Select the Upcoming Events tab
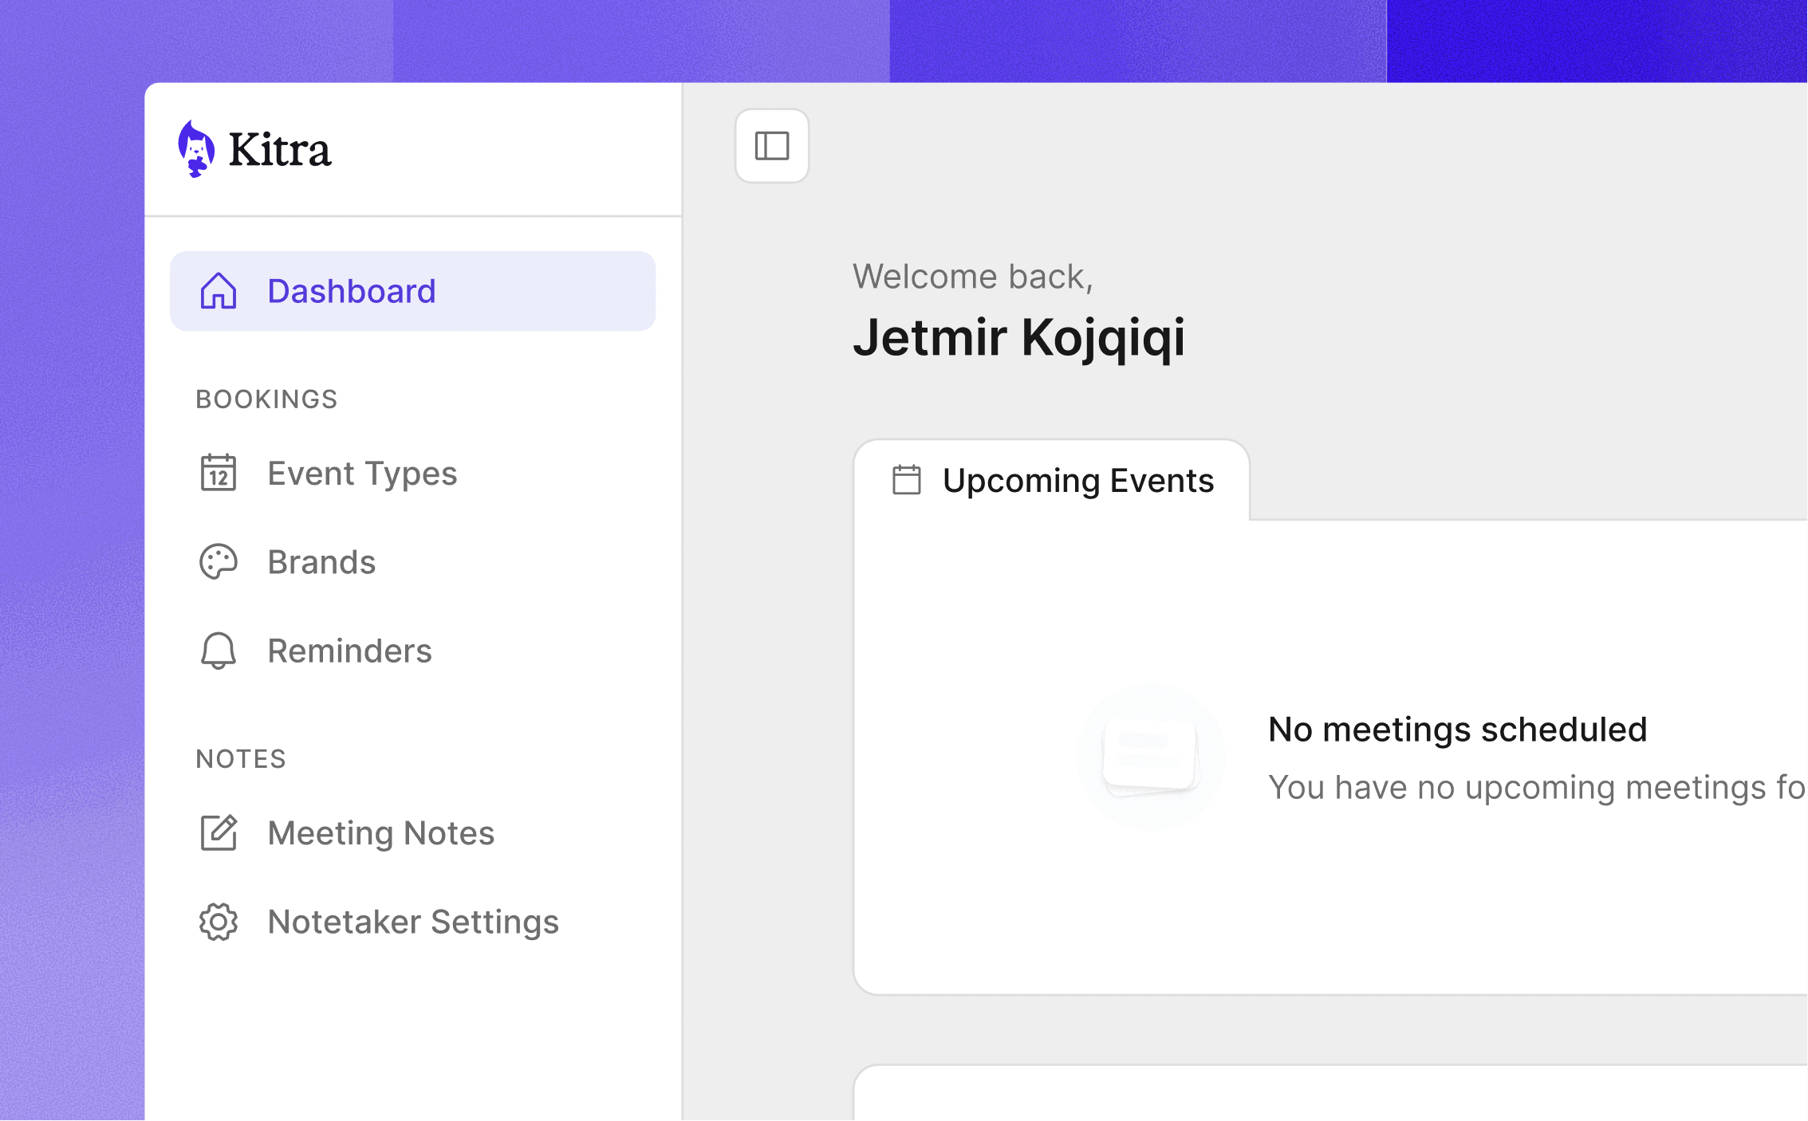Image resolution: width=1808 pixels, height=1121 pixels. coord(1077,481)
